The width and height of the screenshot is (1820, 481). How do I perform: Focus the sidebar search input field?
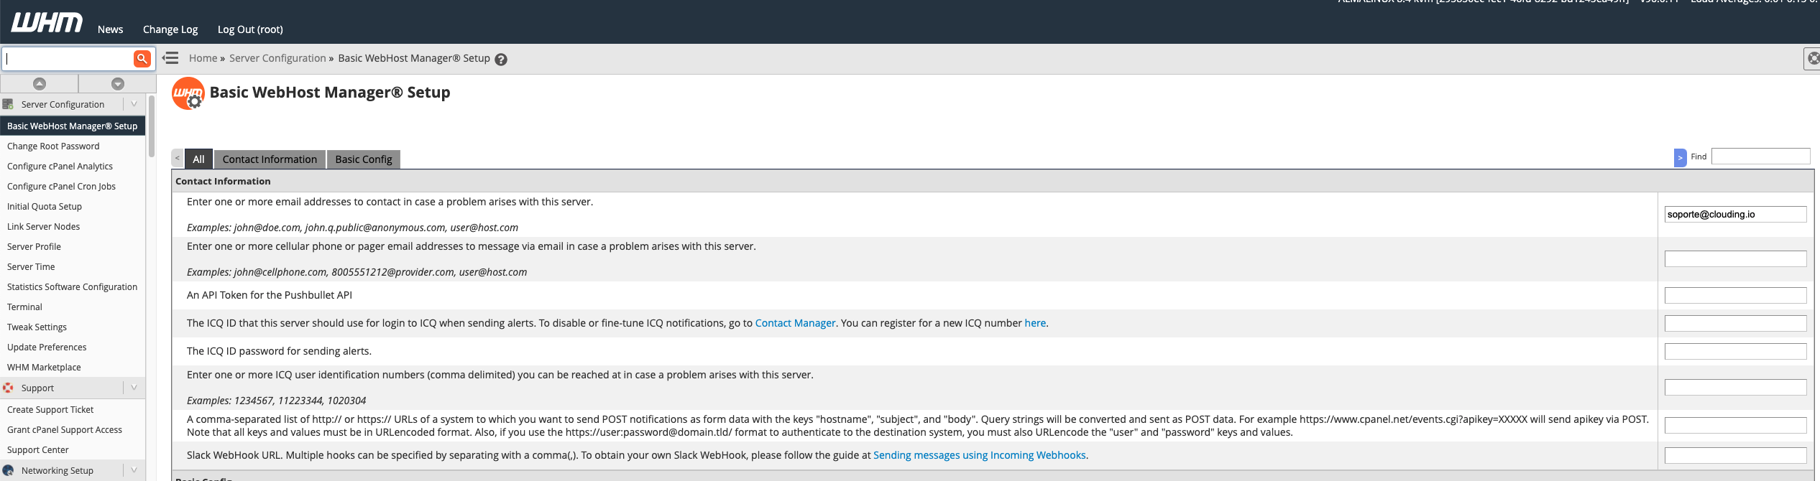click(x=69, y=58)
